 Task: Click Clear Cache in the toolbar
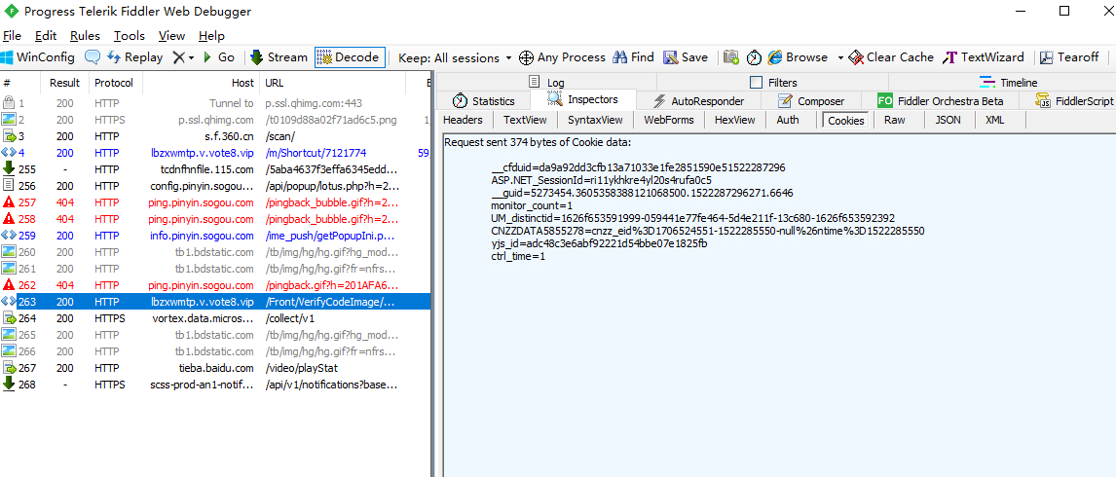coord(890,57)
